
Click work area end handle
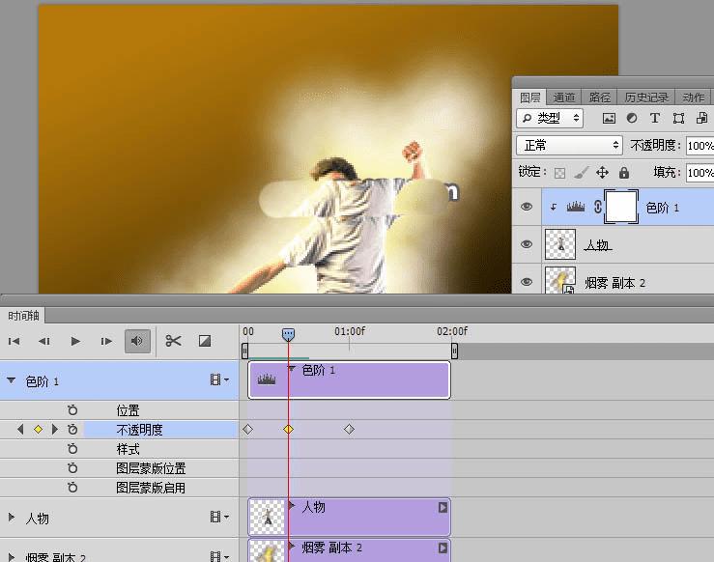pyautogui.click(x=454, y=351)
